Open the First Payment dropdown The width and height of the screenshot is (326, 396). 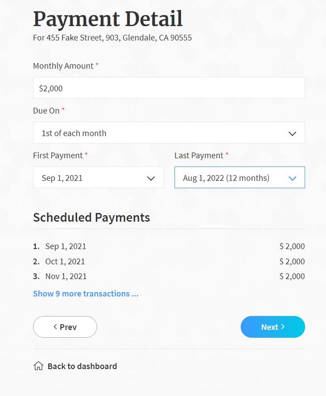[98, 177]
